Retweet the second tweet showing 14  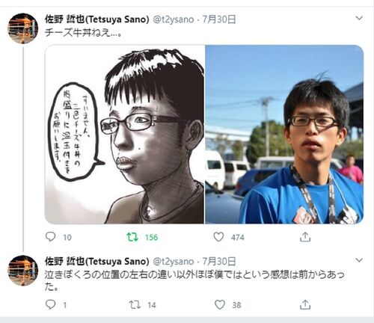pos(135,304)
